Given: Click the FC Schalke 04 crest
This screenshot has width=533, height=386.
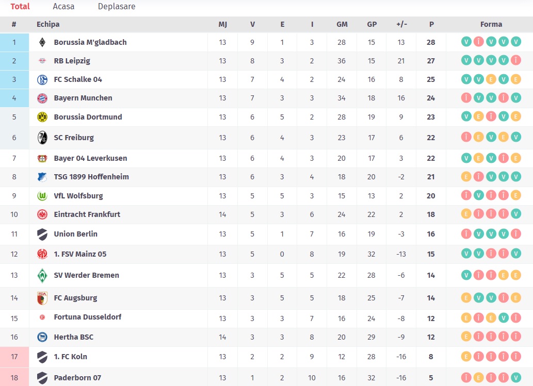Looking at the screenshot, I should tap(42, 79).
